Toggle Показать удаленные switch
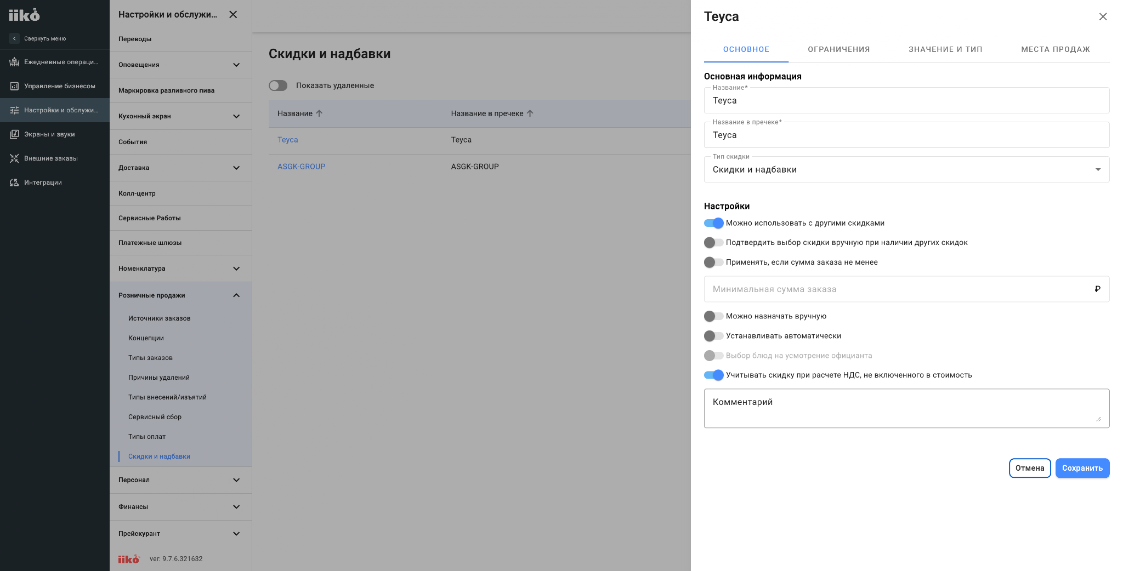Image resolution: width=1123 pixels, height=571 pixels. 278,85
